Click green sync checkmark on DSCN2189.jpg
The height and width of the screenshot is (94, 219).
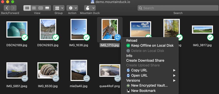25,37
